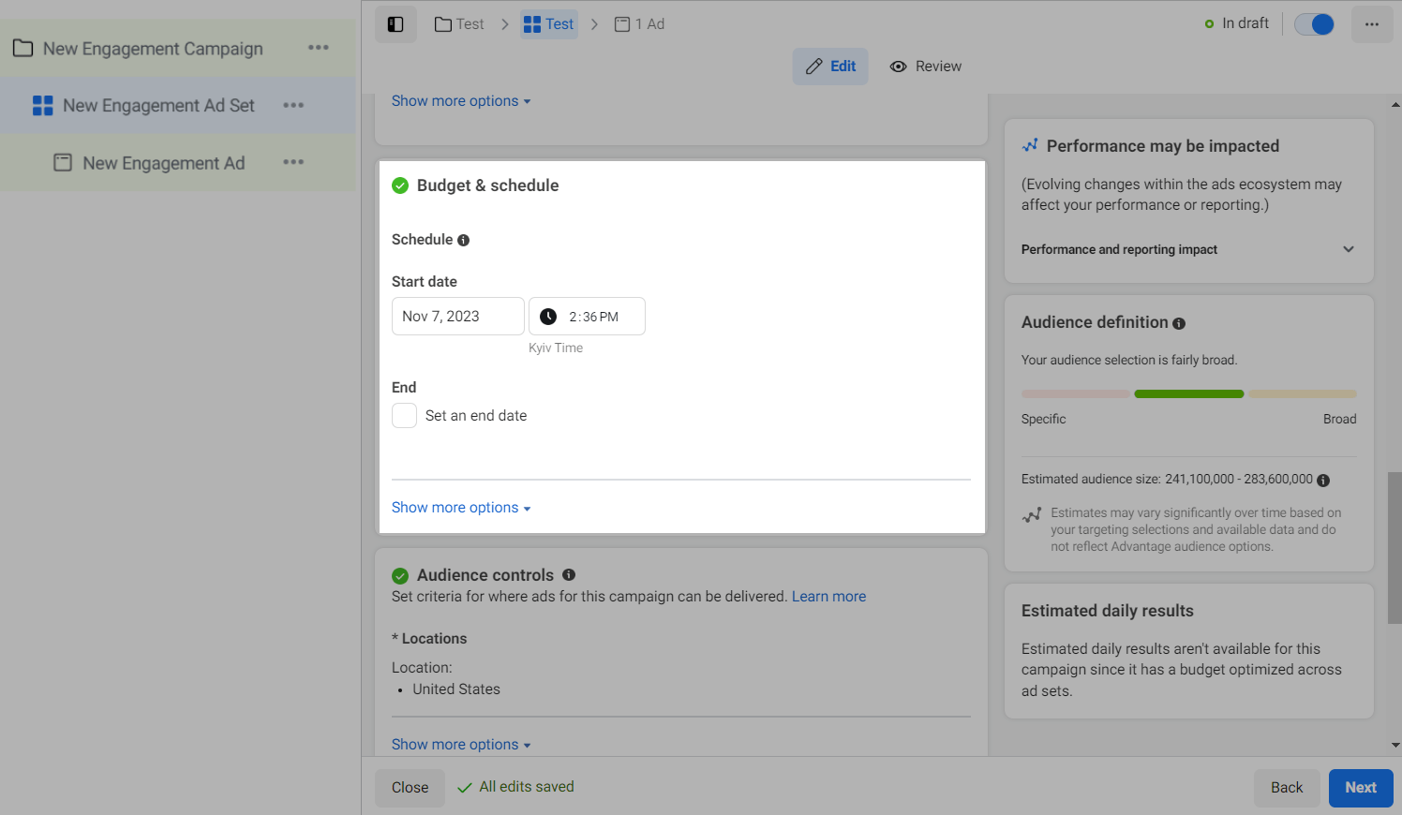
Task: Open options for New Engagement Campaign
Action: 319,48
